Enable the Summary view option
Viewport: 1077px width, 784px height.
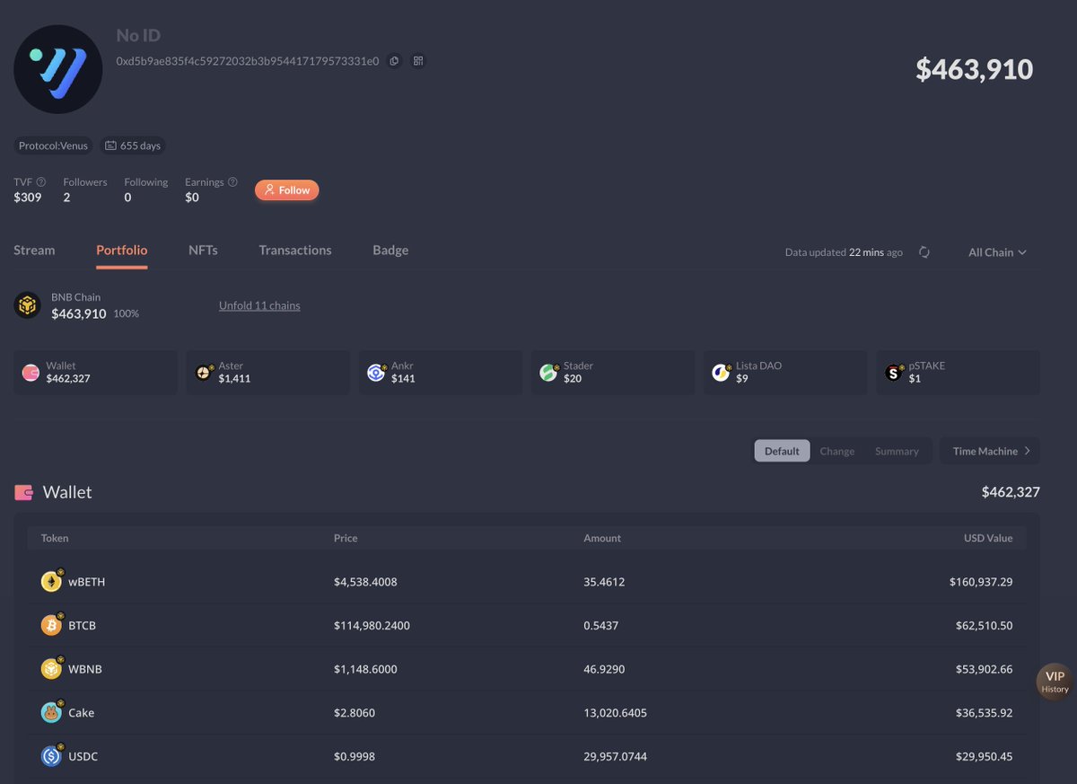pyautogui.click(x=897, y=451)
